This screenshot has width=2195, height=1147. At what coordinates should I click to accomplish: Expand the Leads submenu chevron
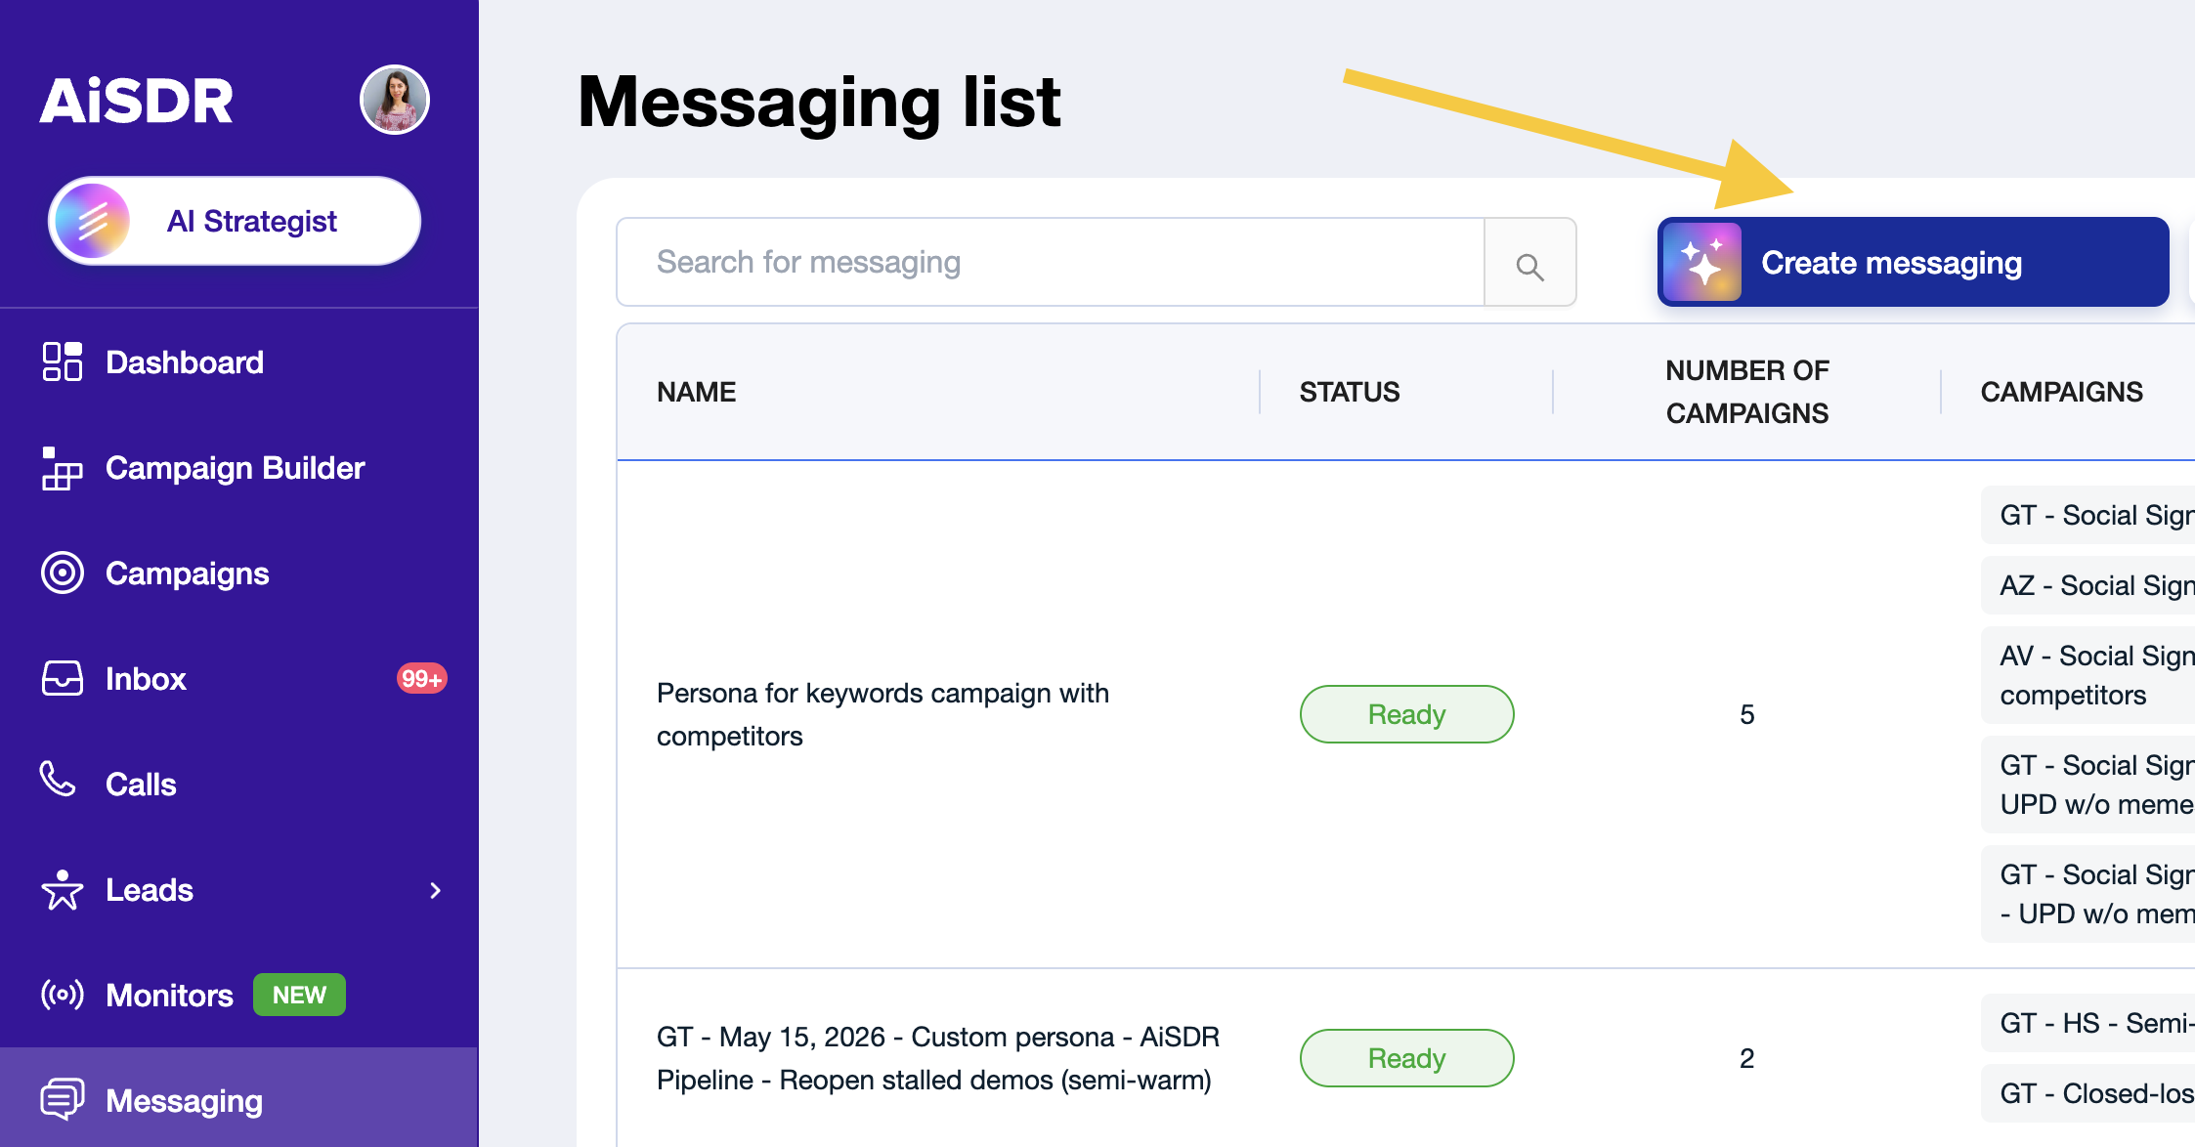coord(436,890)
